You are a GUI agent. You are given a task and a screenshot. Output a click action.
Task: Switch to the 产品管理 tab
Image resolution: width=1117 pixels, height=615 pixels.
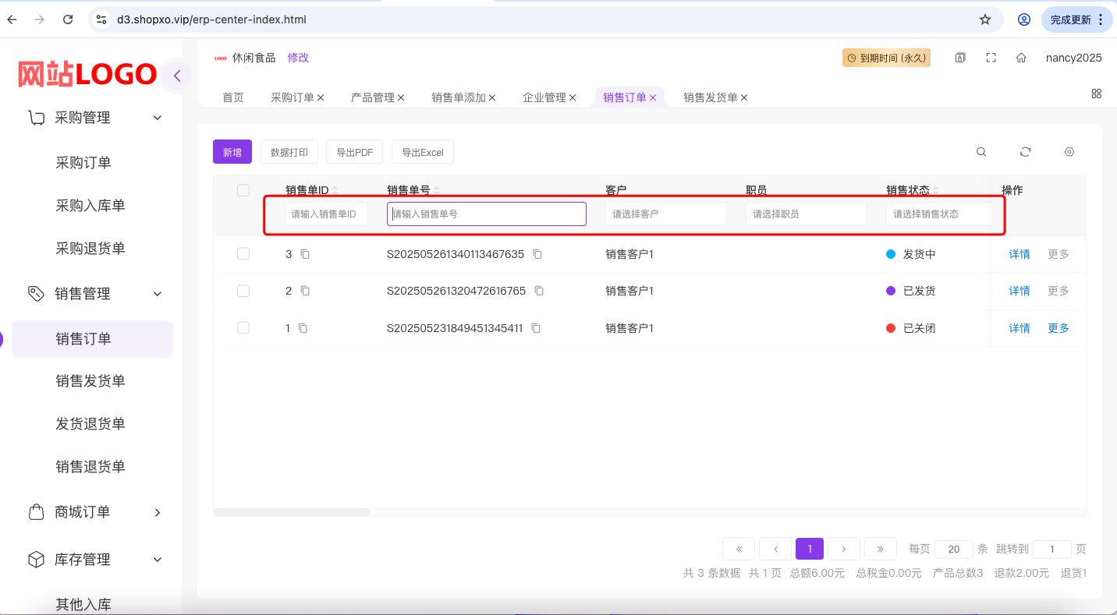click(373, 97)
